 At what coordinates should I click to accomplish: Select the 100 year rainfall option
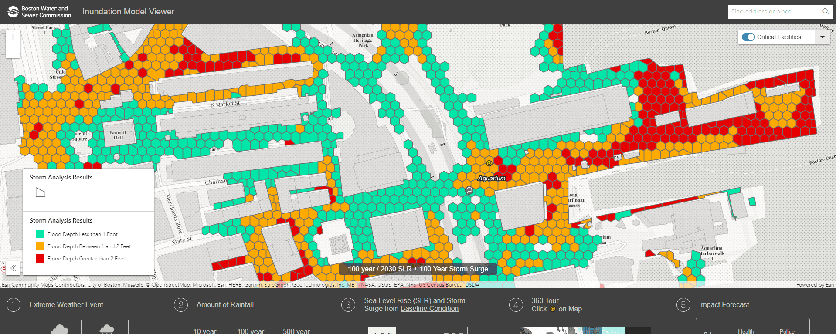pos(251,331)
